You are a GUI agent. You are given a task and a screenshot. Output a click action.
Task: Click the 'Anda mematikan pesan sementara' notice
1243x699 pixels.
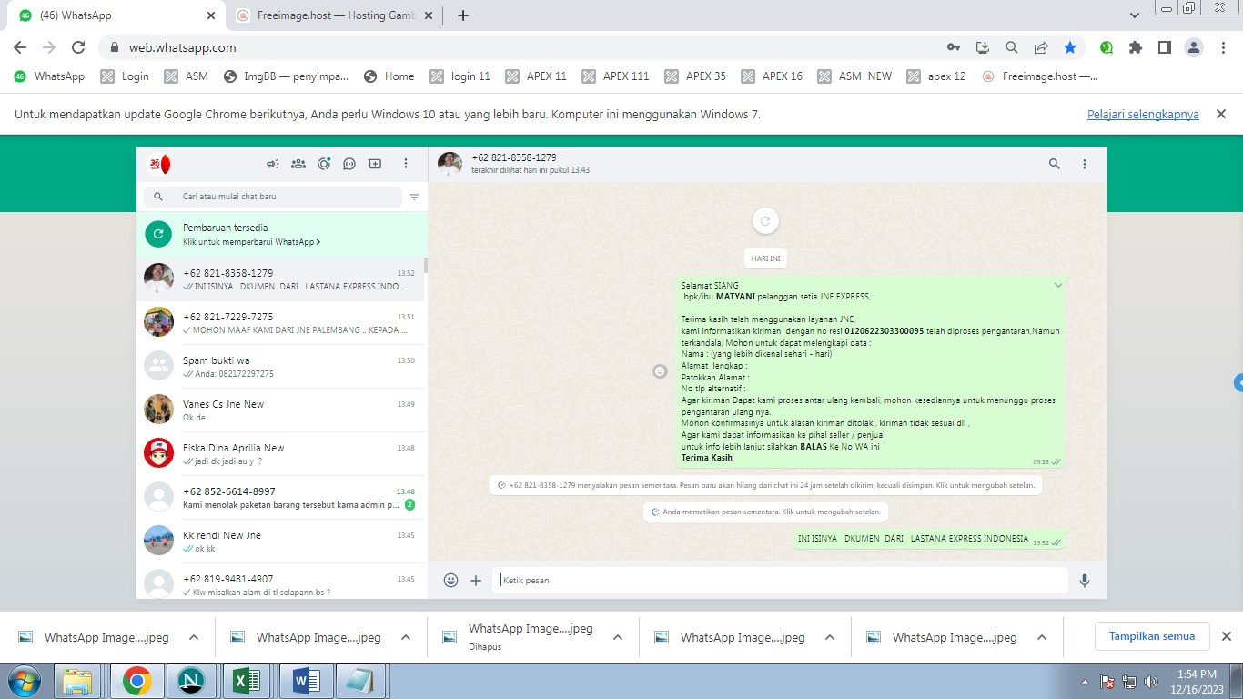pos(765,512)
